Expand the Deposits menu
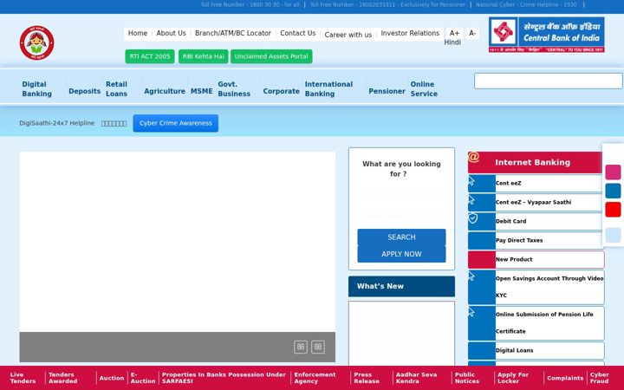The width and height of the screenshot is (624, 390). click(84, 91)
